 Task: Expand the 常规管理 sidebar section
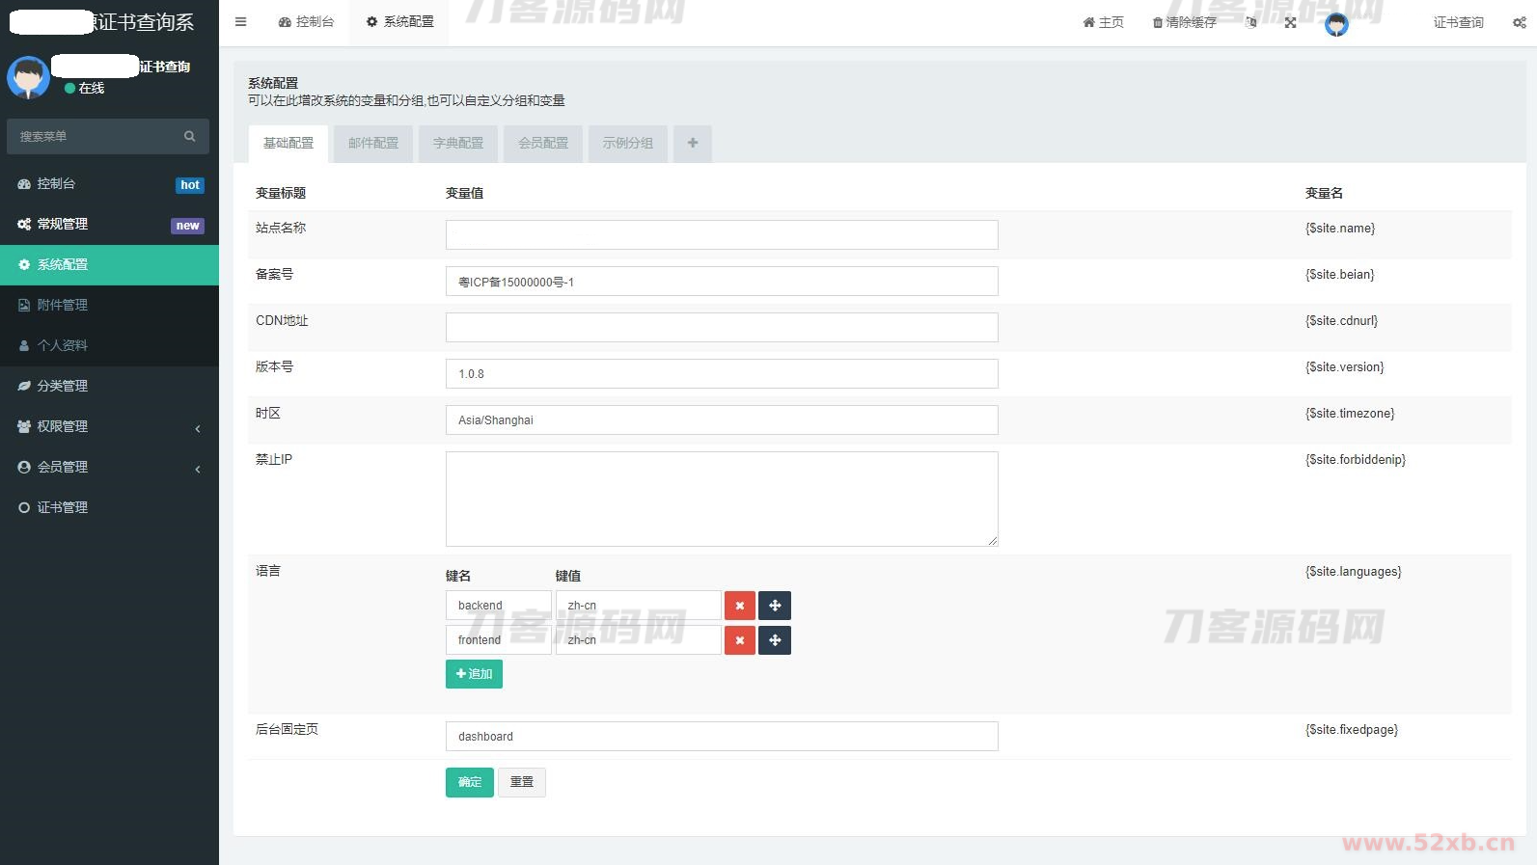point(109,224)
